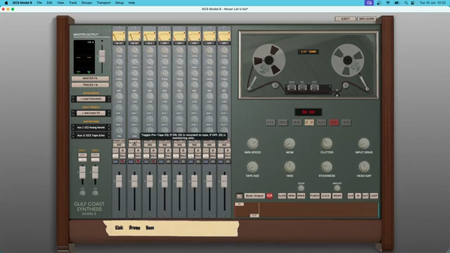Image resolution: width=450 pixels, height=253 pixels.
Task: Open the Groups menu
Action: [86, 3]
